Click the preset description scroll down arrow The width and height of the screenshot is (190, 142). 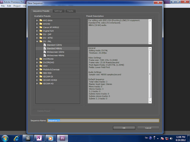tap(150, 43)
